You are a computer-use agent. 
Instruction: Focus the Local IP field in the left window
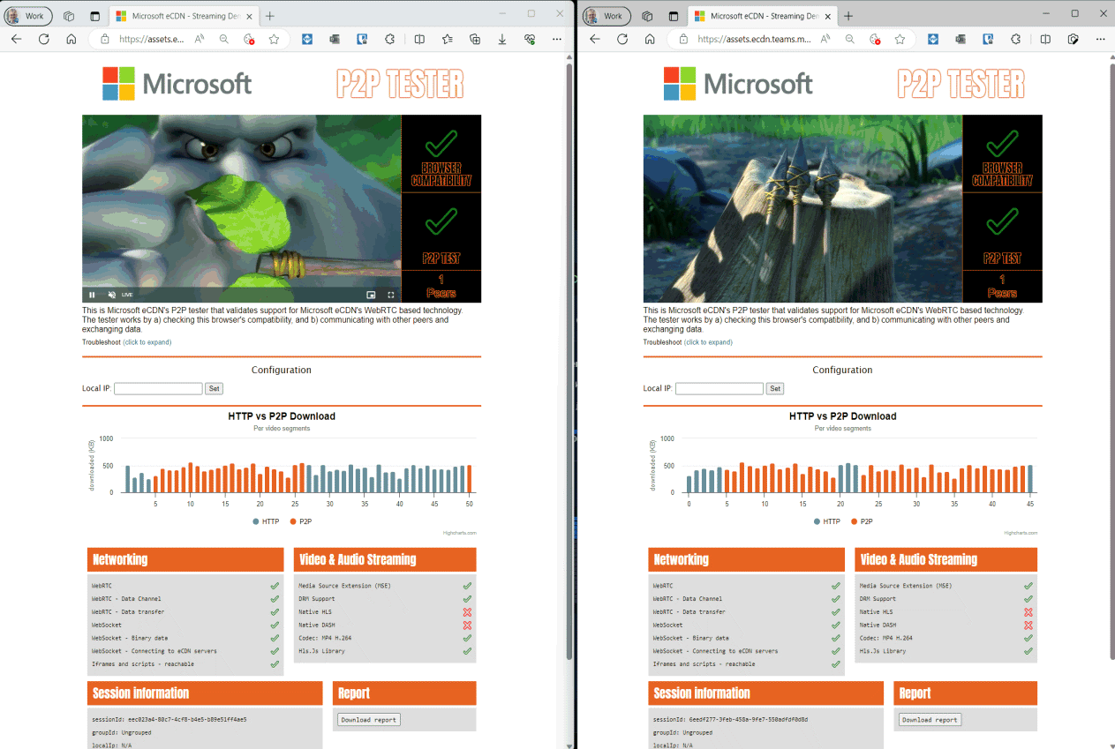(158, 388)
